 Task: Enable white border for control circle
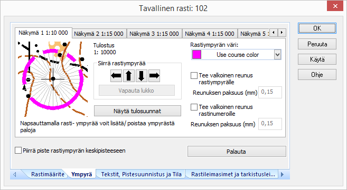pos(194,75)
